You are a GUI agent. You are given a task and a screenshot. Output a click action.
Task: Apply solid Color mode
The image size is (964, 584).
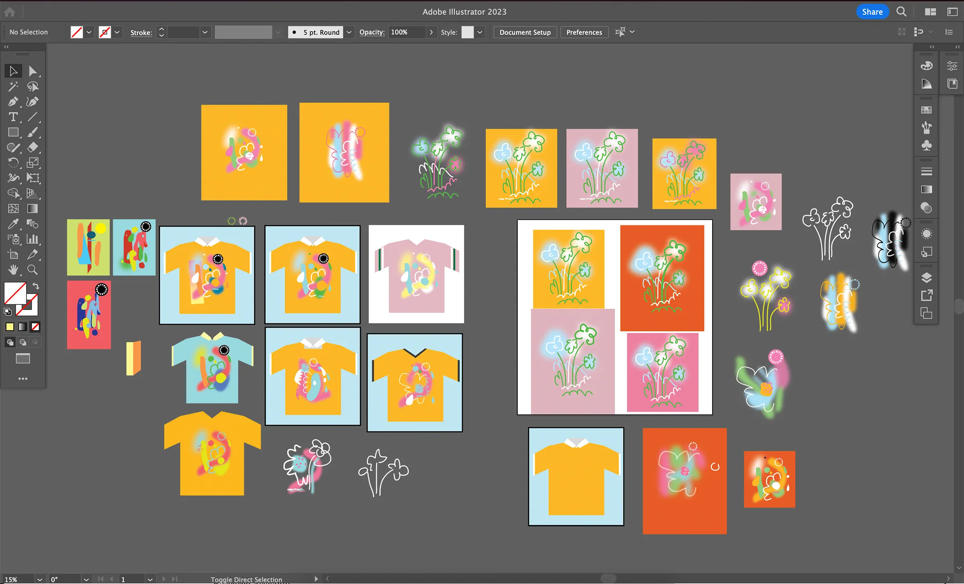10,327
